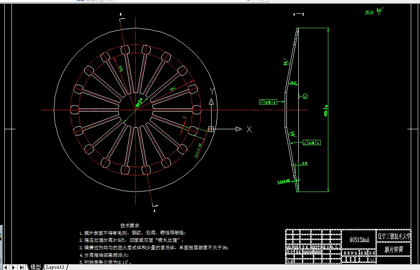Viewport: 420px width, 270px height.
Task: Go to the next layout tab arrow
Action: pyautogui.click(x=13, y=267)
